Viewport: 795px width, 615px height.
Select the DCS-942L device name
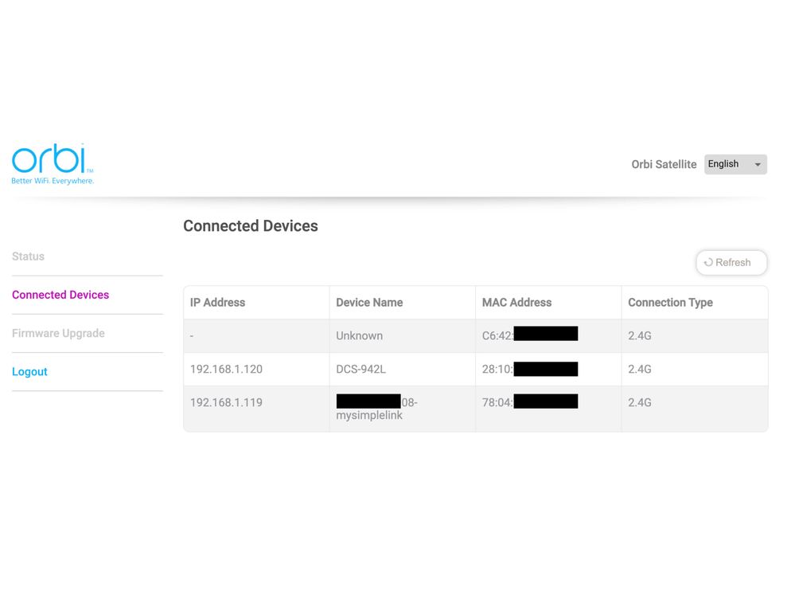[360, 370]
